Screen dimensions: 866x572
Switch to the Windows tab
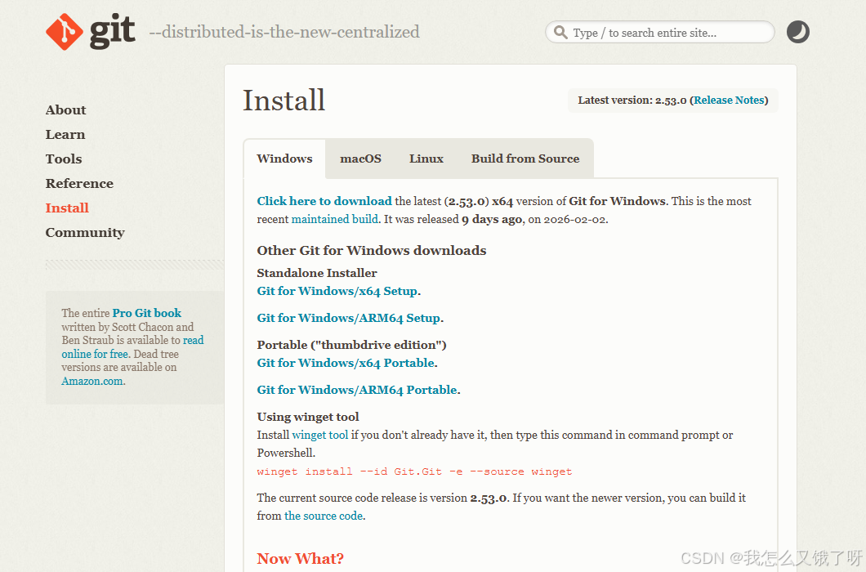284,159
